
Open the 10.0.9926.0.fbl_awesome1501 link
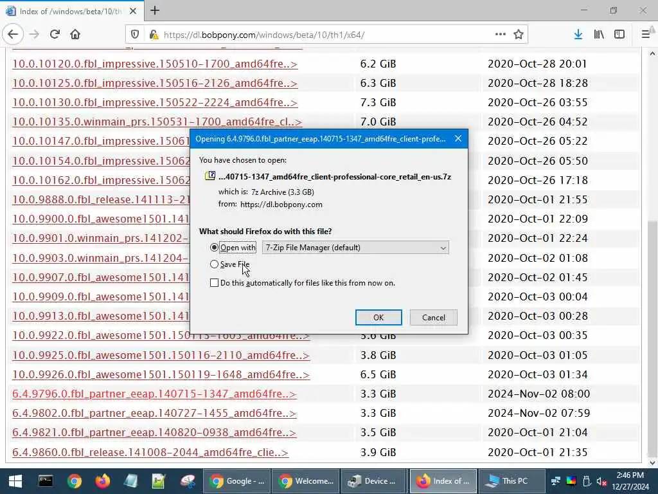tap(161, 375)
